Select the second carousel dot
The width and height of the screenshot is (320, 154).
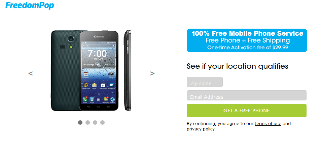coord(87,123)
